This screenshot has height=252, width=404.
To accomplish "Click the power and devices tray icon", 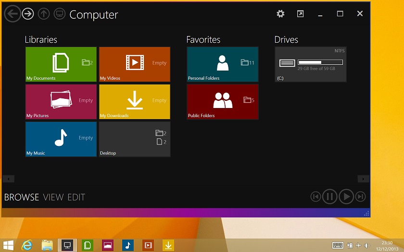I will [350, 246].
